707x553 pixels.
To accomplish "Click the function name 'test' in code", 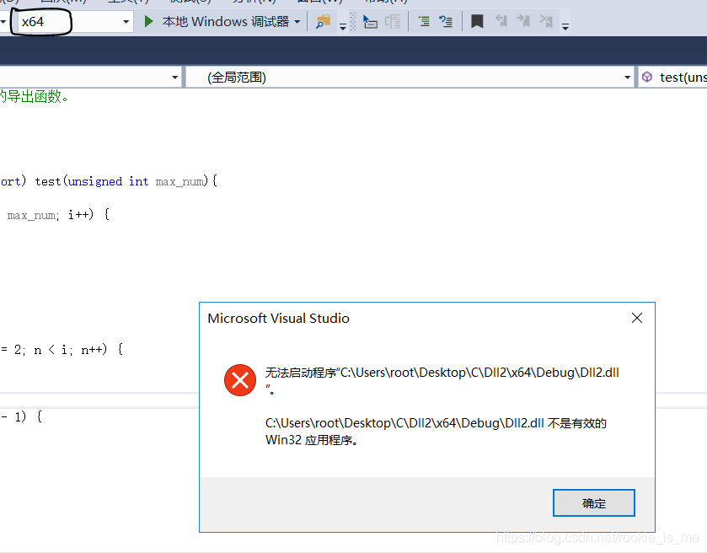I will 48,181.
